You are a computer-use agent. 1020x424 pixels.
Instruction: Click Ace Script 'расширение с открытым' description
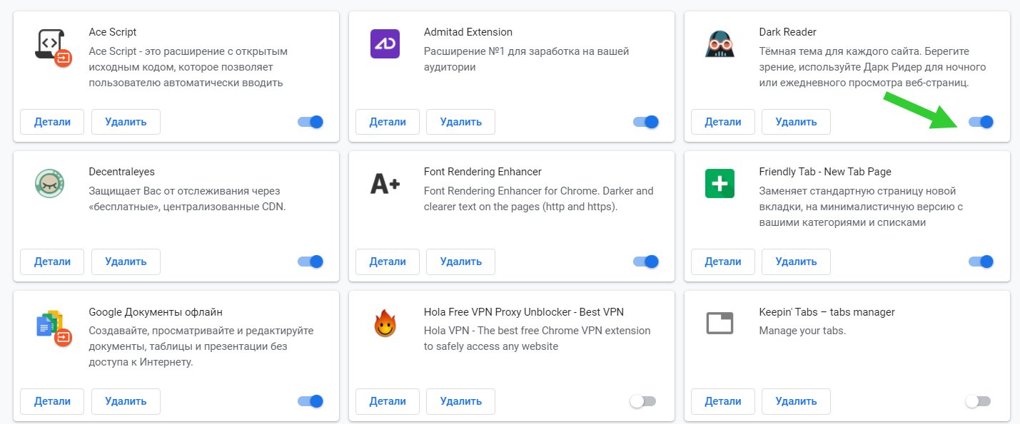pyautogui.click(x=188, y=67)
